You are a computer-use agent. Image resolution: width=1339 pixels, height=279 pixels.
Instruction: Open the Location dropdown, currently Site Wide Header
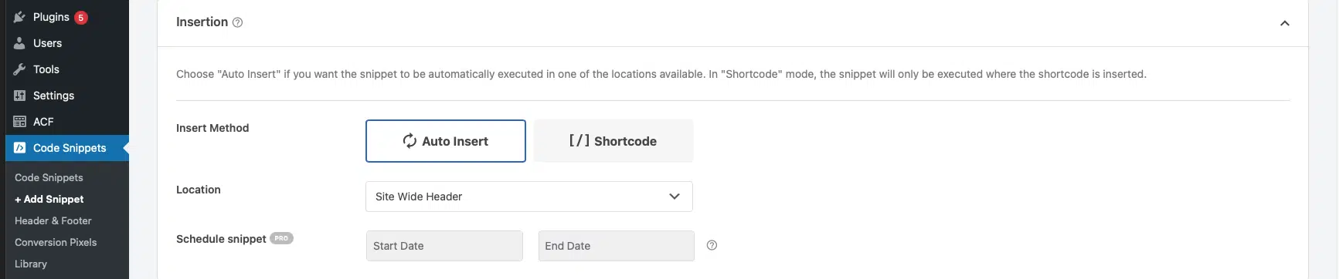coord(529,197)
